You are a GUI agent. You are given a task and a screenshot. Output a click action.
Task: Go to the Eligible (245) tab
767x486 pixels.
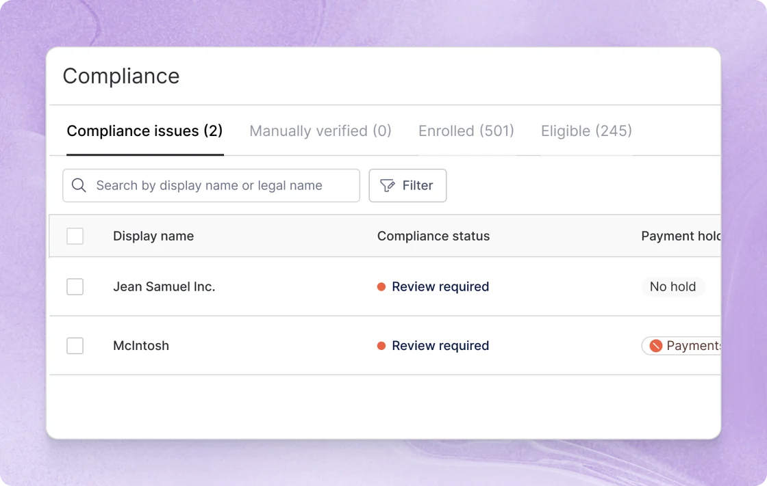coord(586,131)
